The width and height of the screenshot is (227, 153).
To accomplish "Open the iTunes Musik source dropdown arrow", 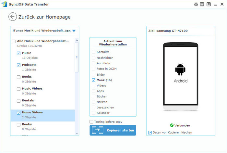I will click(x=74, y=31).
